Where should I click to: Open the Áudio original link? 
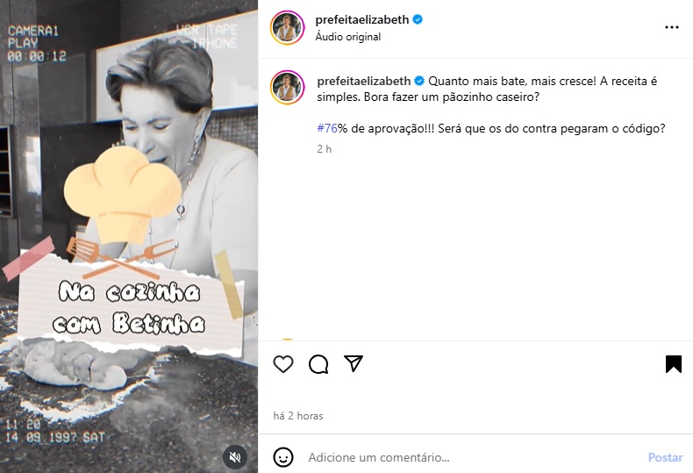point(348,37)
